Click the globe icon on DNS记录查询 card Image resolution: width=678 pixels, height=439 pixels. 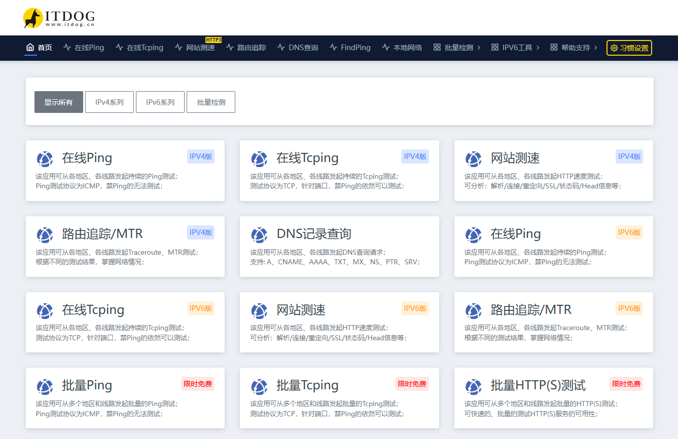259,234
